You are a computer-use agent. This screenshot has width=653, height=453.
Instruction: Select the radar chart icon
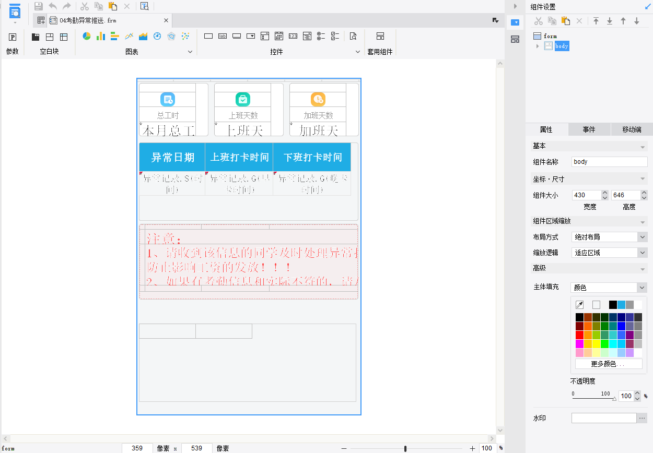point(171,36)
